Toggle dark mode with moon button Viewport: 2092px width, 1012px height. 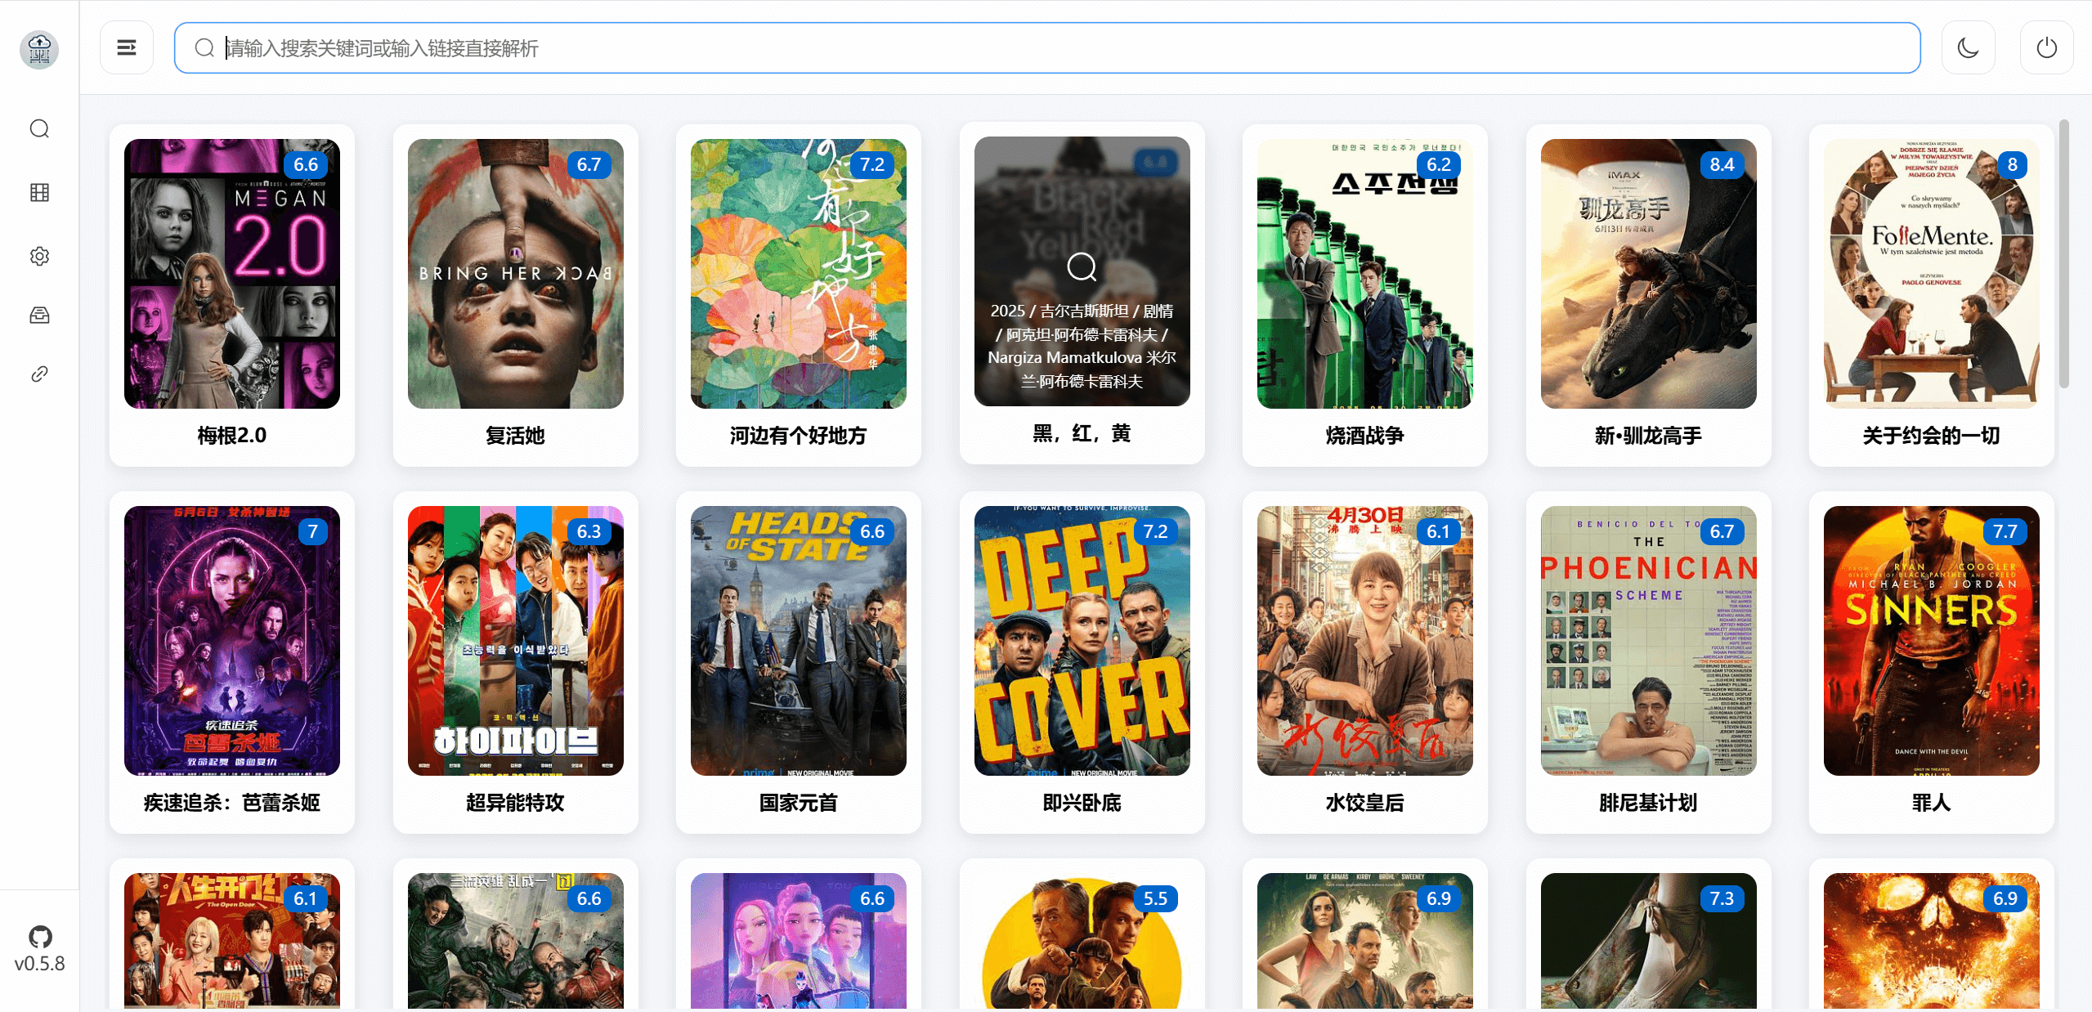point(1968,48)
